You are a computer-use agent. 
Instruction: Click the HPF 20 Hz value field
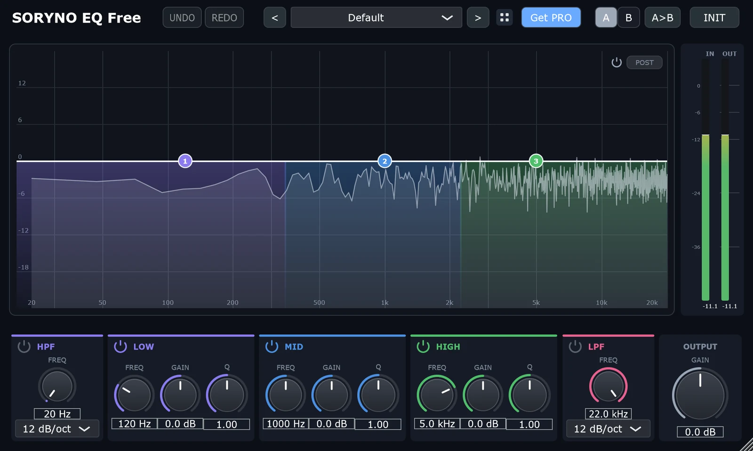pyautogui.click(x=57, y=414)
